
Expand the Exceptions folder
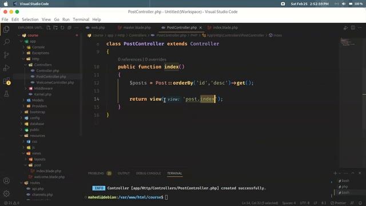tap(23, 53)
